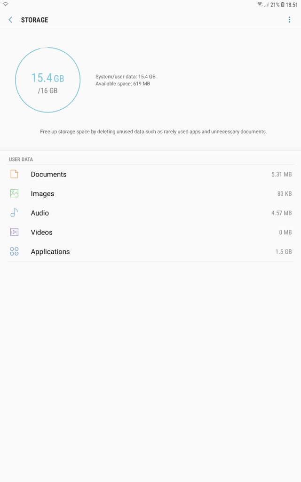Tap the 15.4 GB storage usage circle
This screenshot has height=482, width=301.
(x=48, y=80)
